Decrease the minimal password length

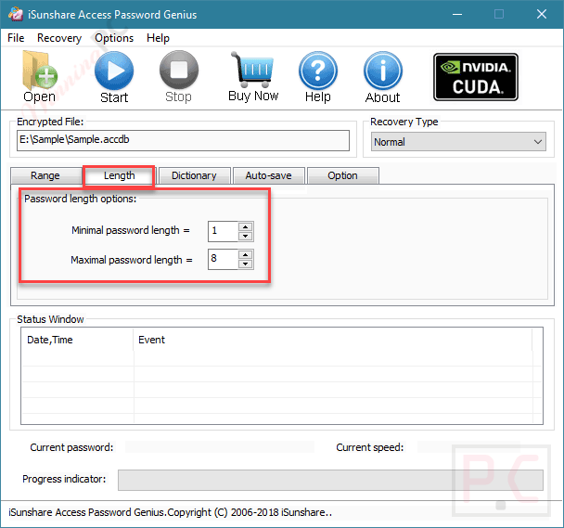click(x=245, y=236)
